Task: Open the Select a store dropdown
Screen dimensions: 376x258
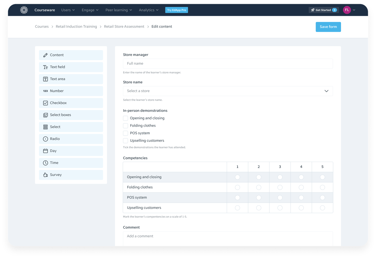Action: tap(228, 91)
